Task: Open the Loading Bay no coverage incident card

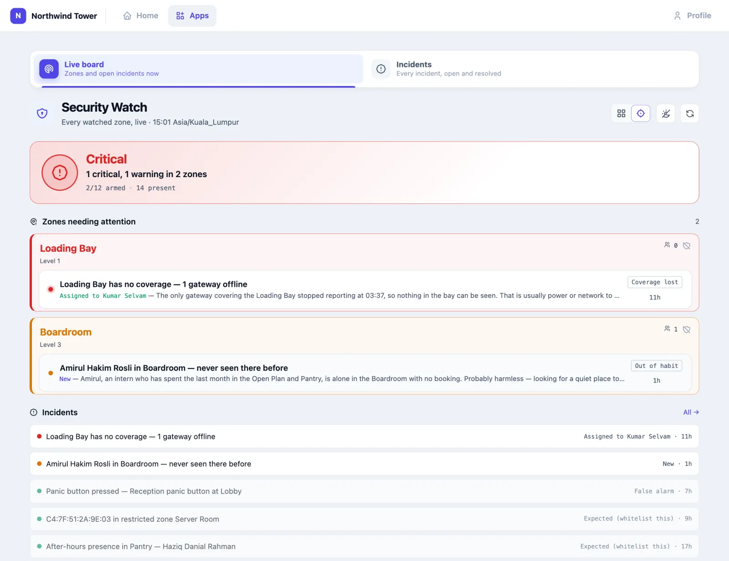Action: 365,290
